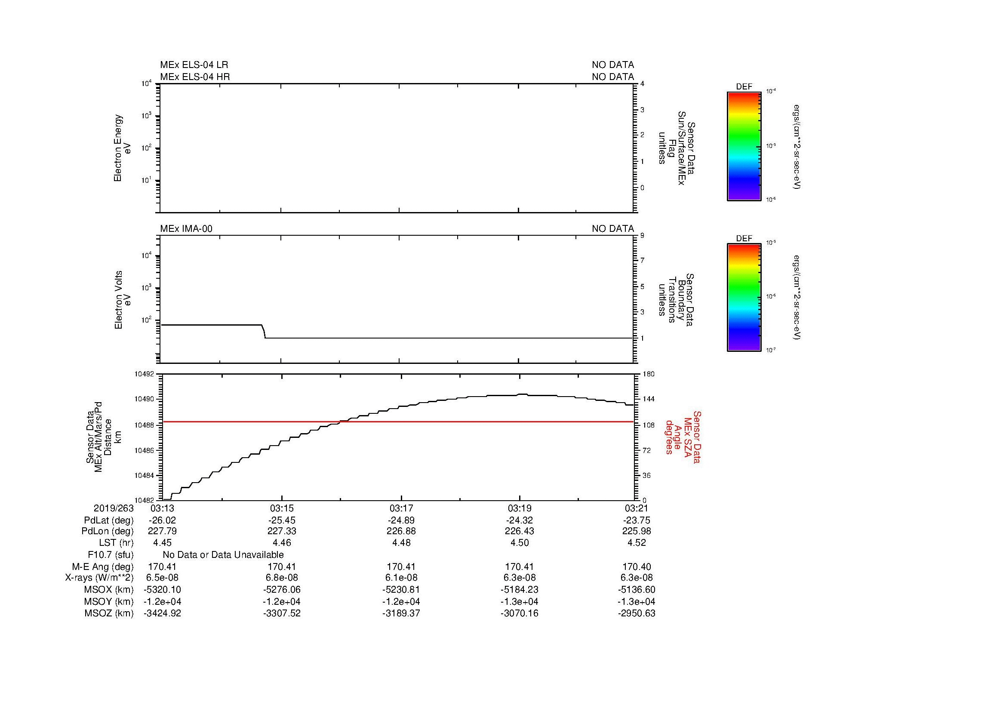Select the date label 2019/263
Screen dimensions: 1006x711
click(x=114, y=508)
